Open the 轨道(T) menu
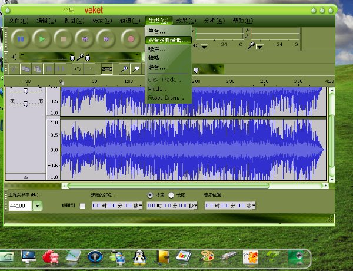353x271 pixels. (x=130, y=21)
